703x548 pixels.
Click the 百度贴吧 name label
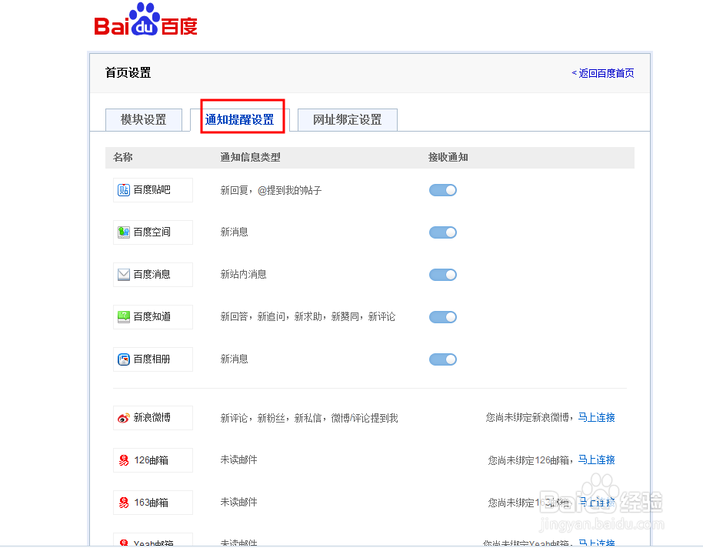coord(152,190)
